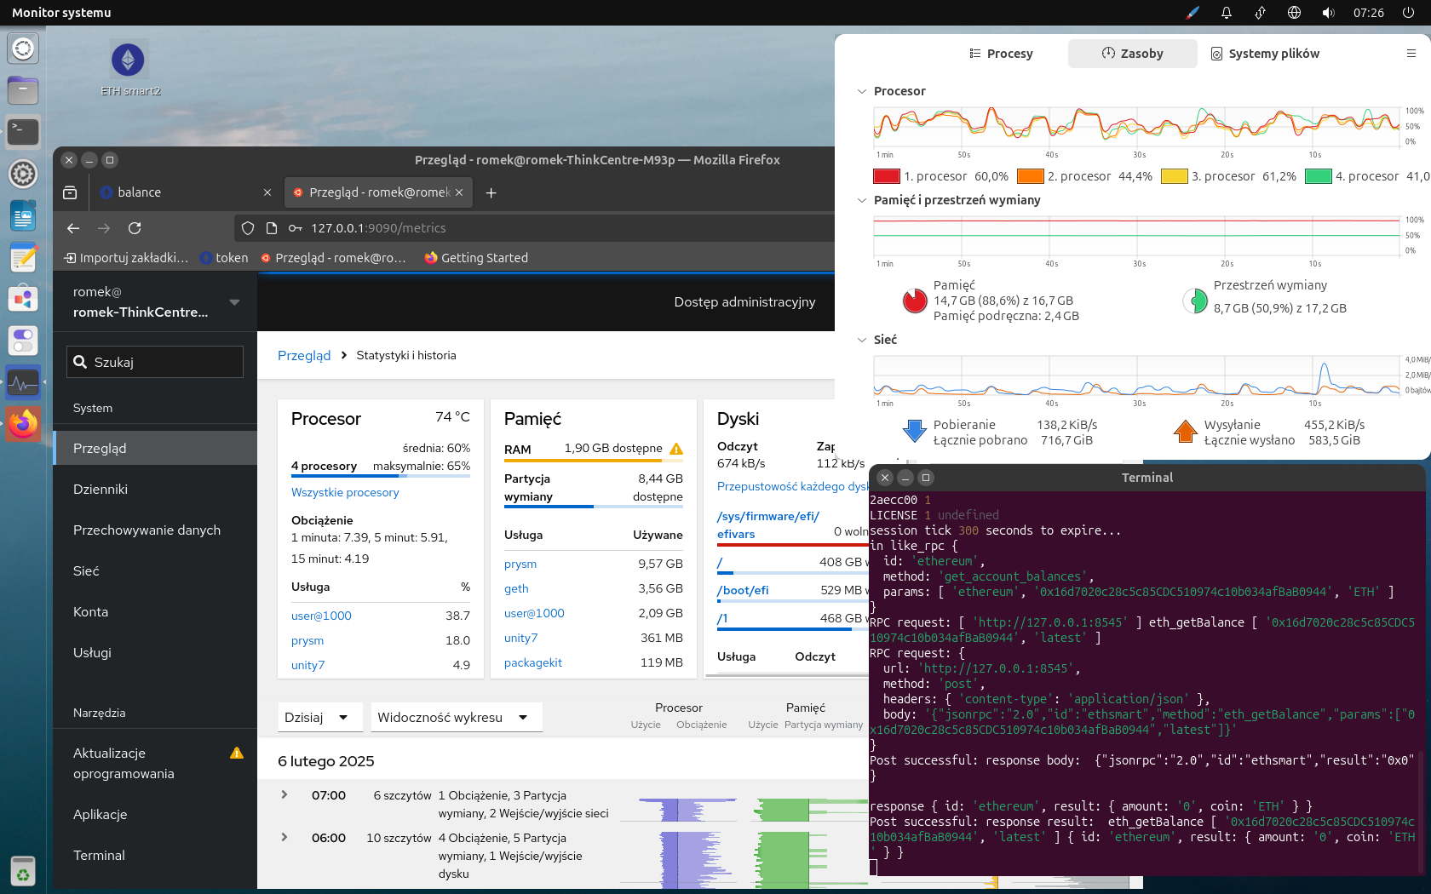Open the Dzisiaj date dropdown
The width and height of the screenshot is (1431, 894).
pyautogui.click(x=320, y=718)
